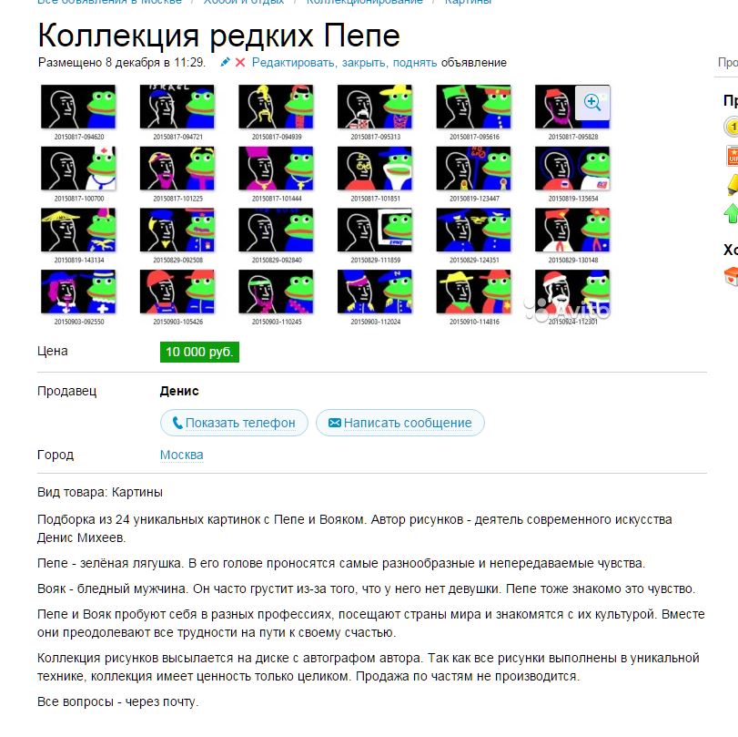Click the phone icon in Показать телефон
Screen dimensions: 738x737
[x=177, y=423]
